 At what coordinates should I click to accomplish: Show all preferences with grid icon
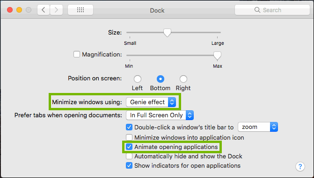pyautogui.click(x=80, y=10)
